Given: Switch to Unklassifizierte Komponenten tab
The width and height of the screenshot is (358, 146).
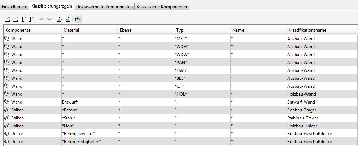Looking at the screenshot, I should (104, 7).
